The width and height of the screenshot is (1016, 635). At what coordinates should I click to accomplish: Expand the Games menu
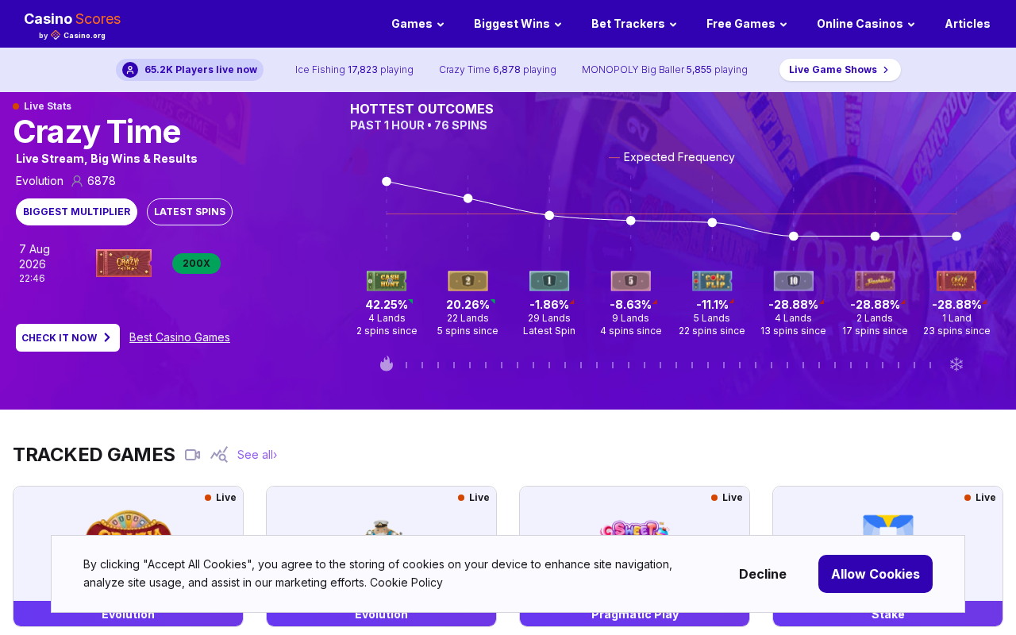(418, 24)
